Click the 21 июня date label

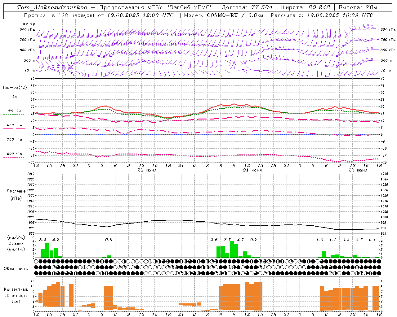[x=252, y=170]
